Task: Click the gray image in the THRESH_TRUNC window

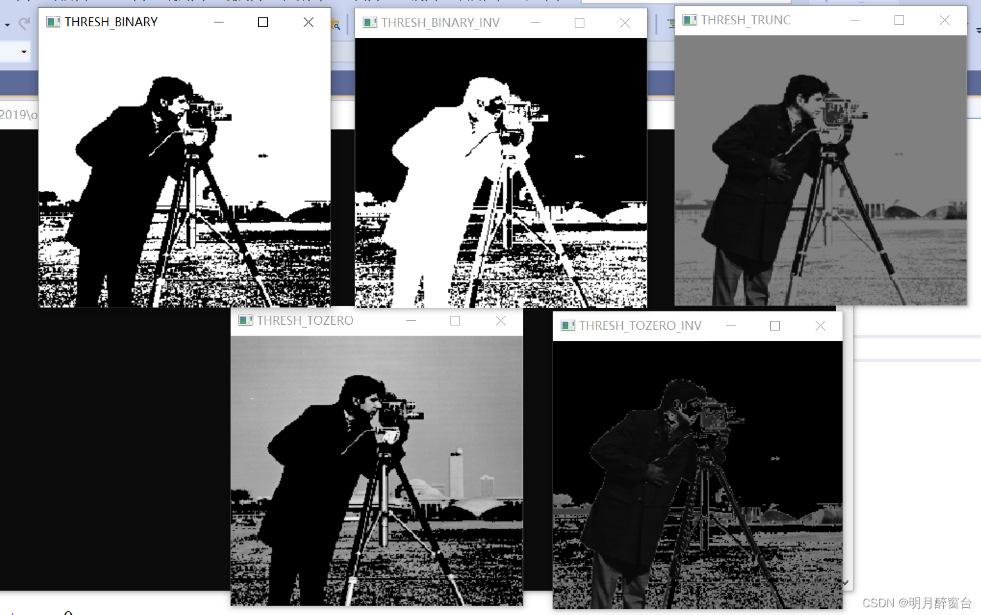Action: pyautogui.click(x=821, y=170)
